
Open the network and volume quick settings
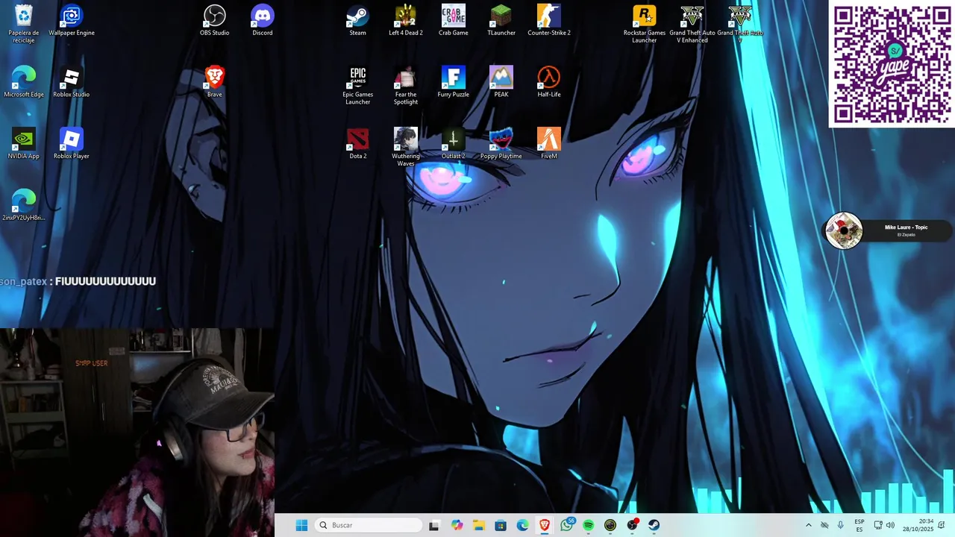(884, 525)
